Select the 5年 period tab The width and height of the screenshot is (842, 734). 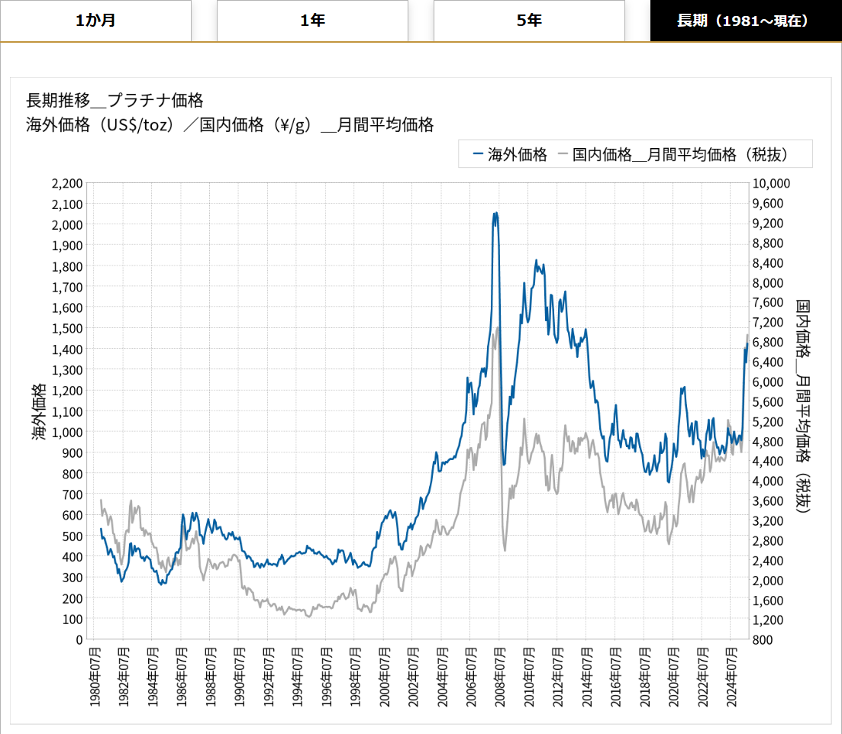(529, 21)
